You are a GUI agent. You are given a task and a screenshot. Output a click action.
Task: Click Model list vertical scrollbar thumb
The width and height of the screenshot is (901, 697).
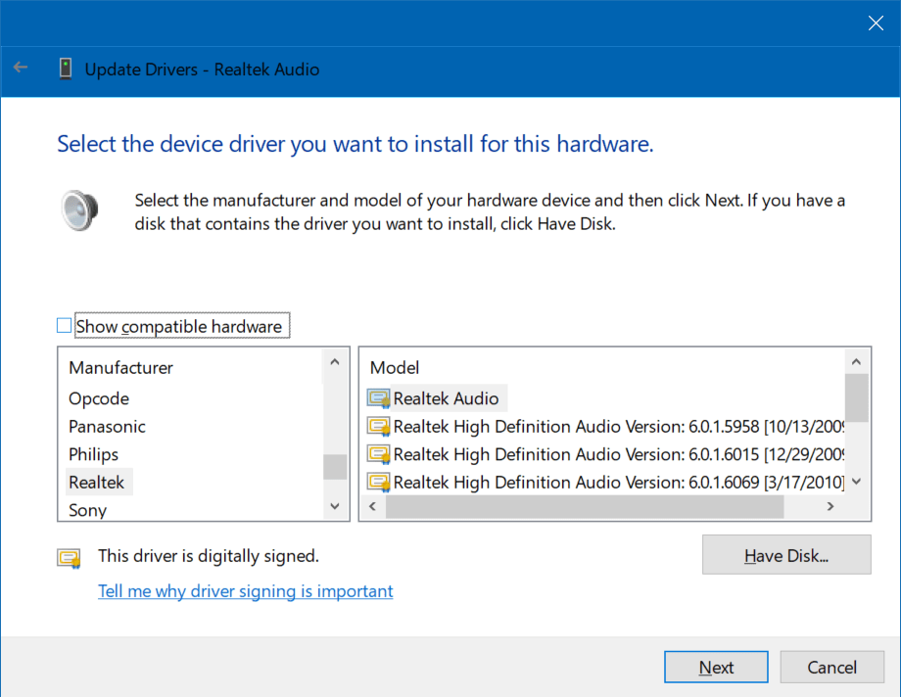point(857,397)
